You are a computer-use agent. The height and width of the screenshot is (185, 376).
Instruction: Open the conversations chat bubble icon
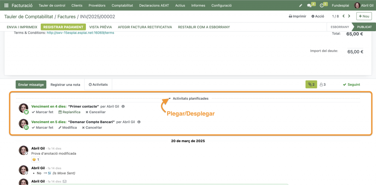[x=310, y=5]
